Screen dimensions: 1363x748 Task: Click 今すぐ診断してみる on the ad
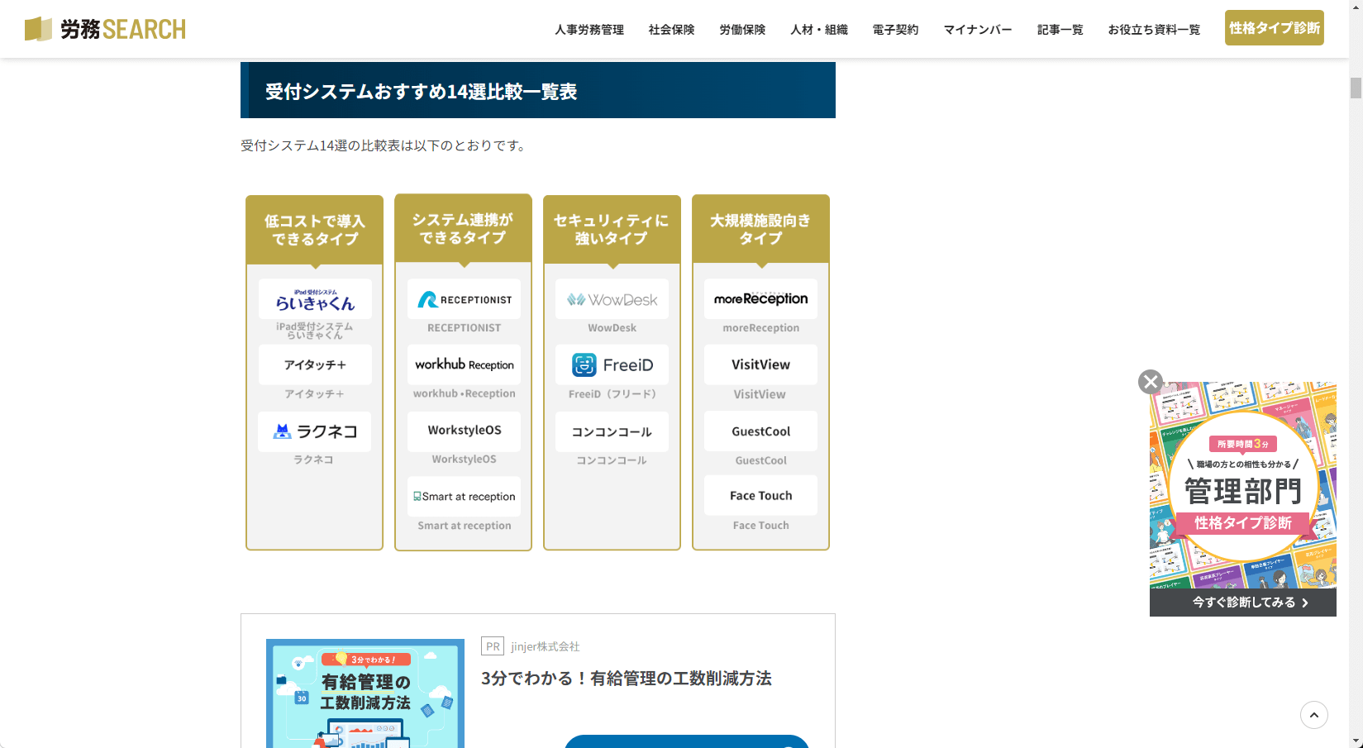coord(1242,603)
